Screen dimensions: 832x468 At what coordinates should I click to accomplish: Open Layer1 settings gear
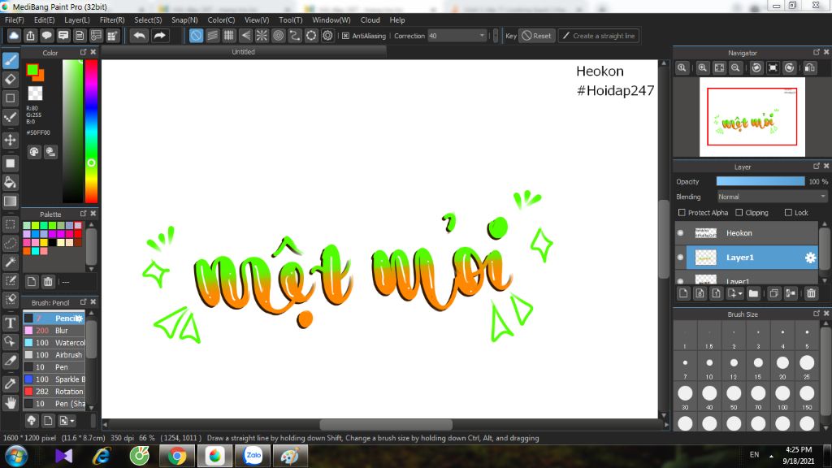(810, 258)
